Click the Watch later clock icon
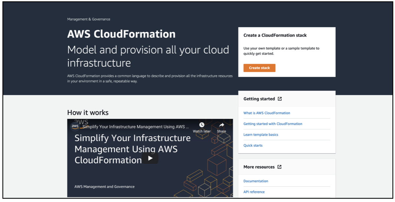This screenshot has height=202, width=395. click(202, 125)
